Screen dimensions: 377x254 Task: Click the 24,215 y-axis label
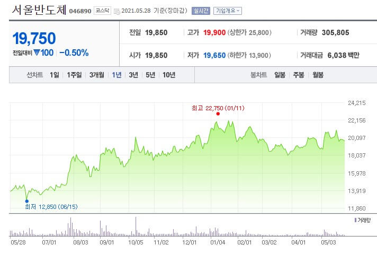point(357,103)
